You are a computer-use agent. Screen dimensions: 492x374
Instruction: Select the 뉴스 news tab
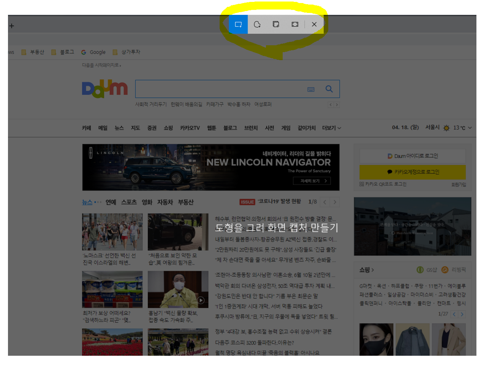(87, 202)
